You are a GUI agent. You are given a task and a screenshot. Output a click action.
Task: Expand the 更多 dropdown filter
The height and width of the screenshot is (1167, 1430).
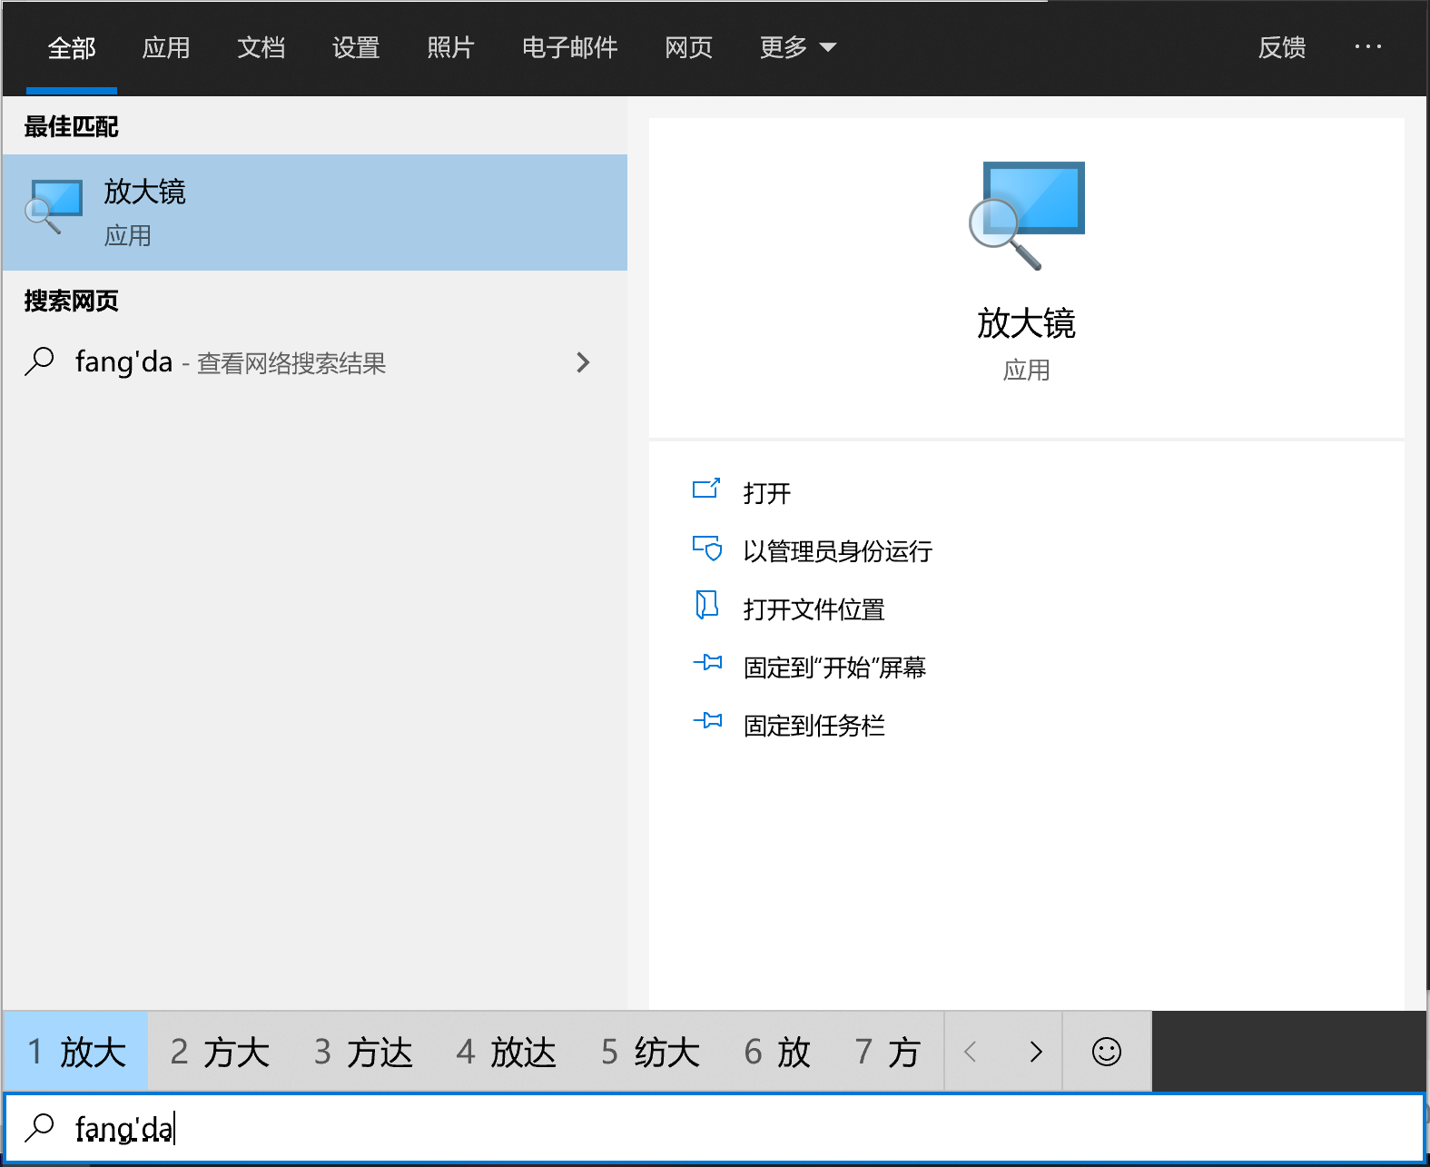point(797,47)
